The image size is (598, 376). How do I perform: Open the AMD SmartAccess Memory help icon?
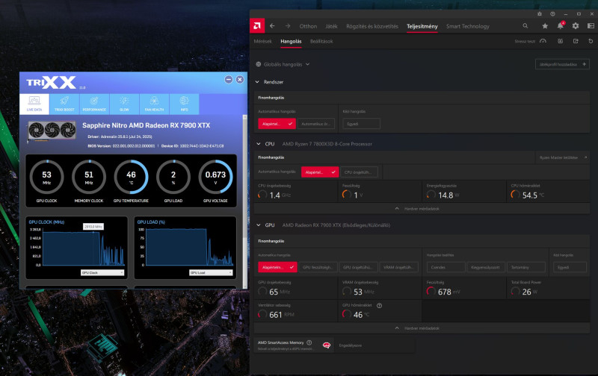pyautogui.click(x=309, y=342)
